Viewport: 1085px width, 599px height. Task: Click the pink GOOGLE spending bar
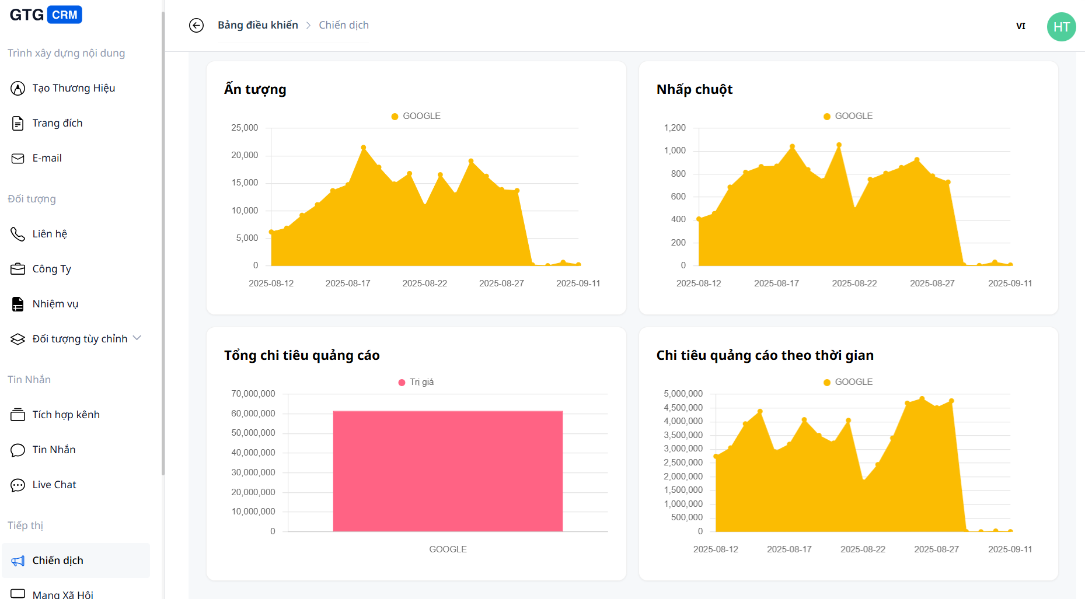pos(448,471)
